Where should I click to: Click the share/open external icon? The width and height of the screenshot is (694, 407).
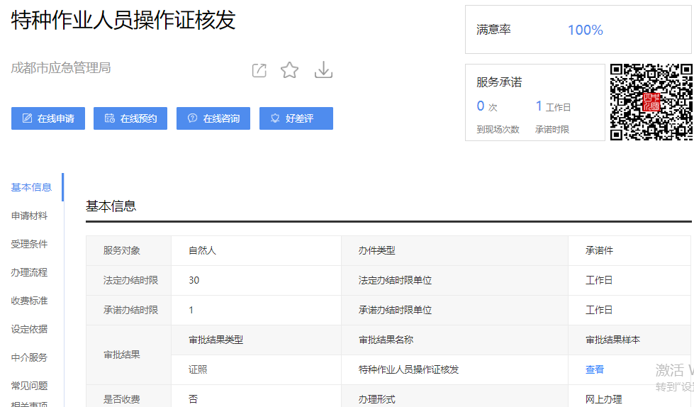[x=259, y=70]
